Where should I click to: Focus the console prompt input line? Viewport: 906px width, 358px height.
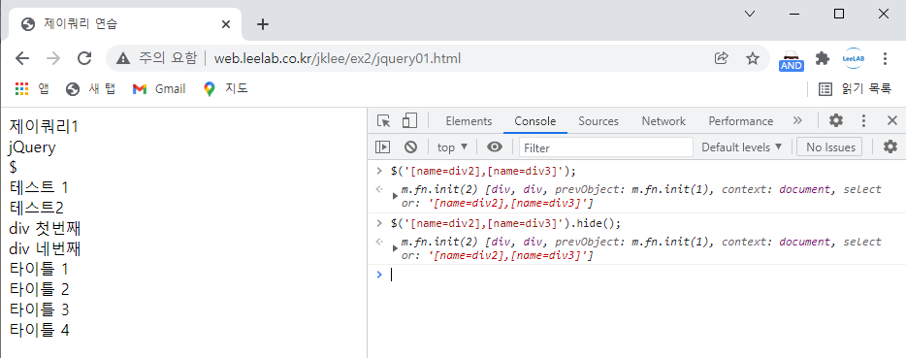click(x=645, y=275)
